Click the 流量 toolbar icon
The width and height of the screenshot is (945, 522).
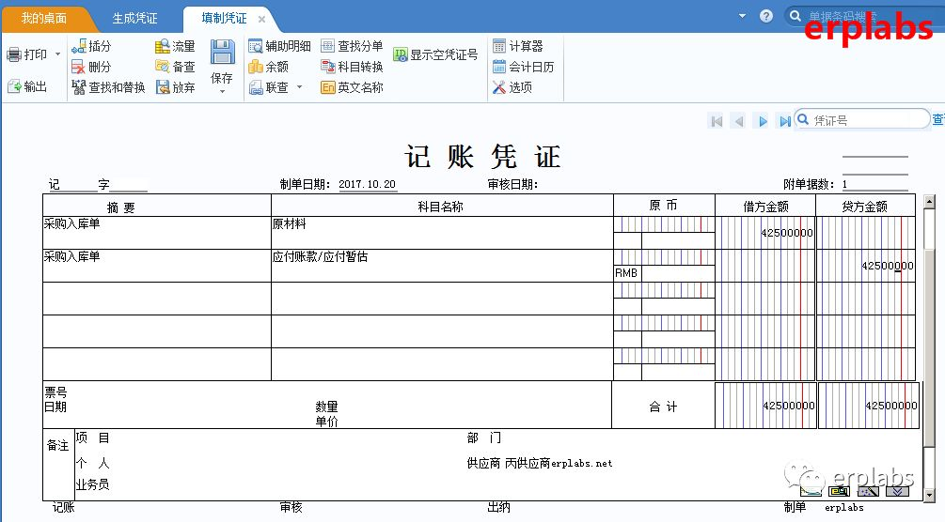(x=163, y=46)
